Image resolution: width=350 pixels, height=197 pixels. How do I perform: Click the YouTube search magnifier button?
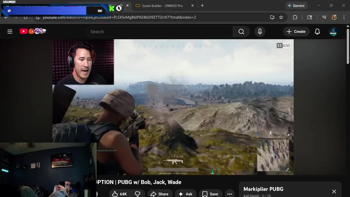click(x=241, y=32)
